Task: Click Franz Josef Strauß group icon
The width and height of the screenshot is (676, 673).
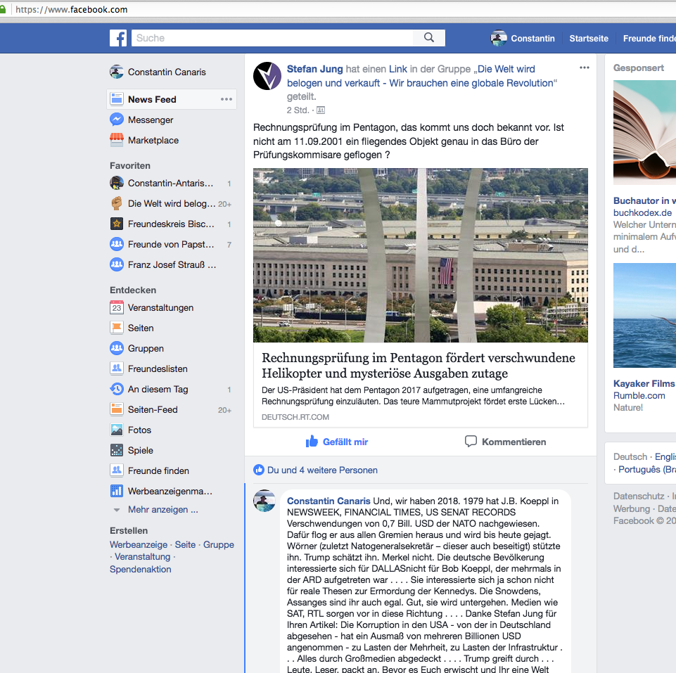Action: tap(116, 264)
